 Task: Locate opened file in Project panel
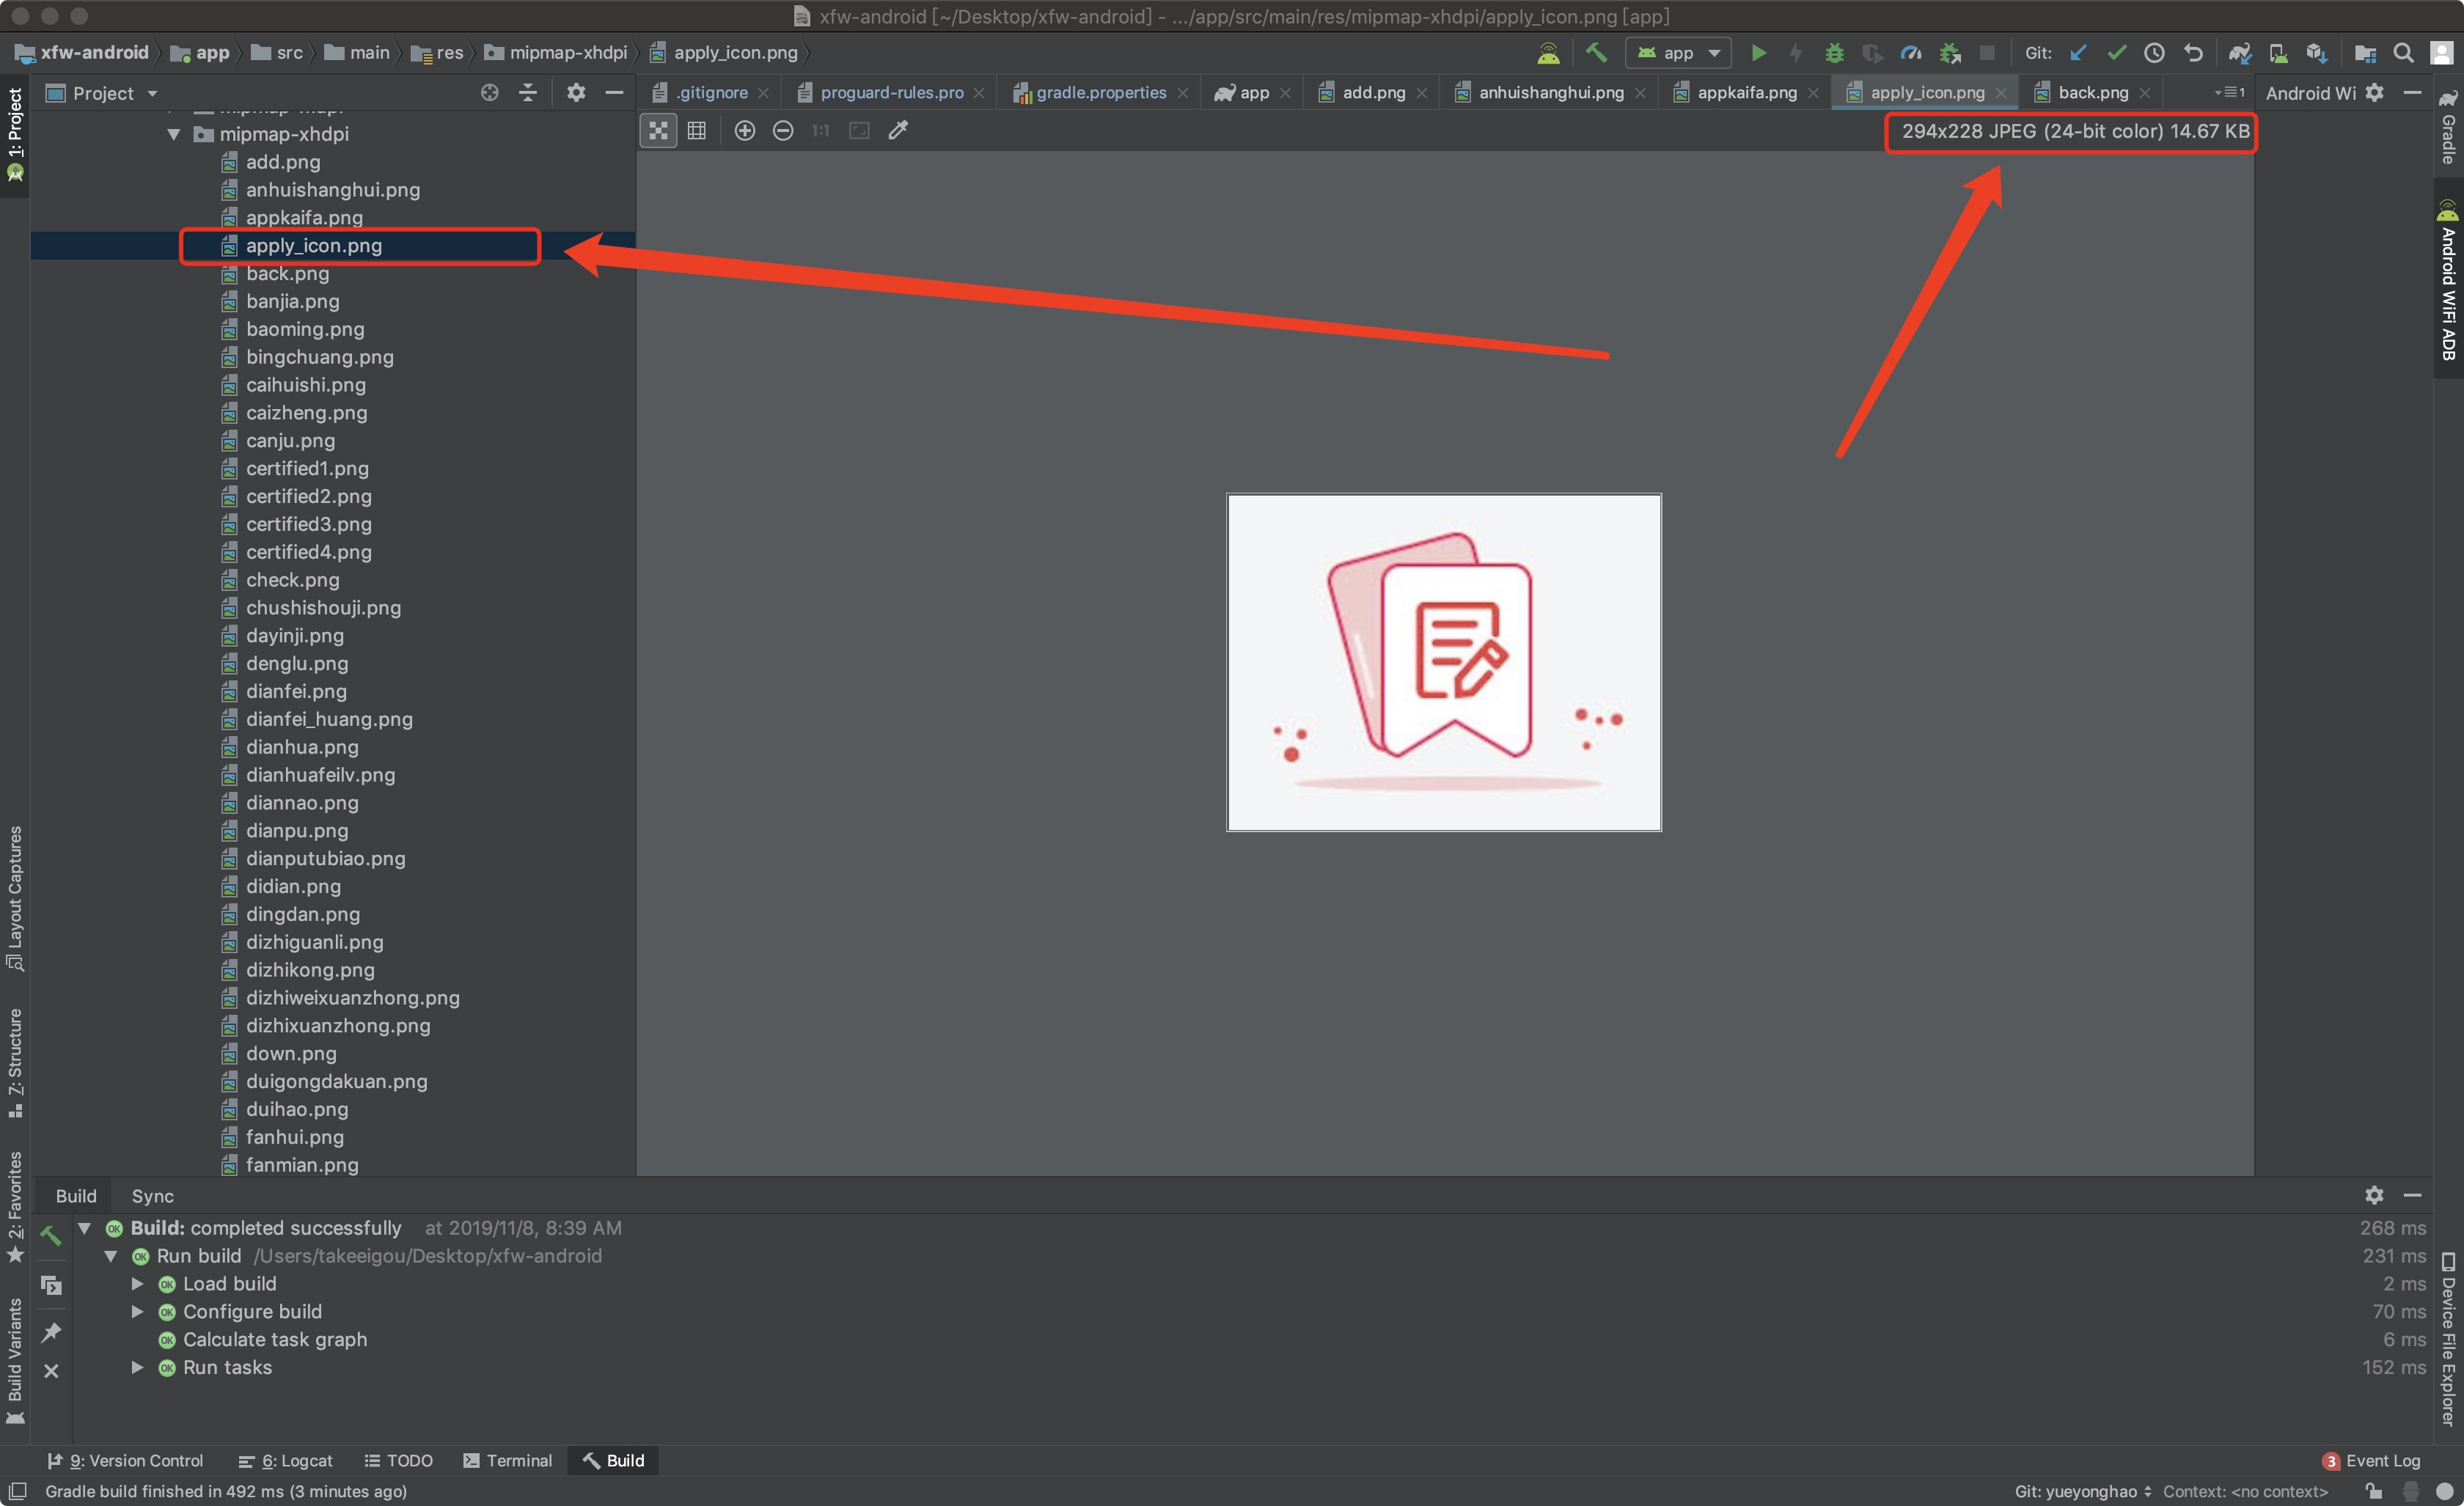coord(490,93)
